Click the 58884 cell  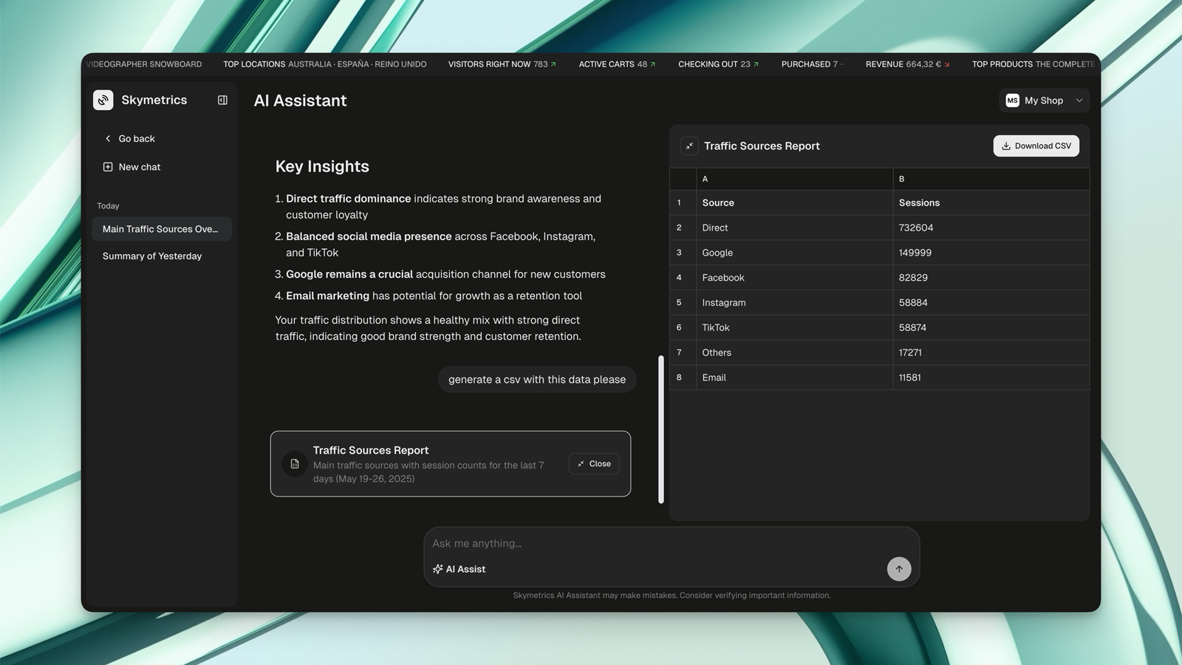click(x=991, y=302)
